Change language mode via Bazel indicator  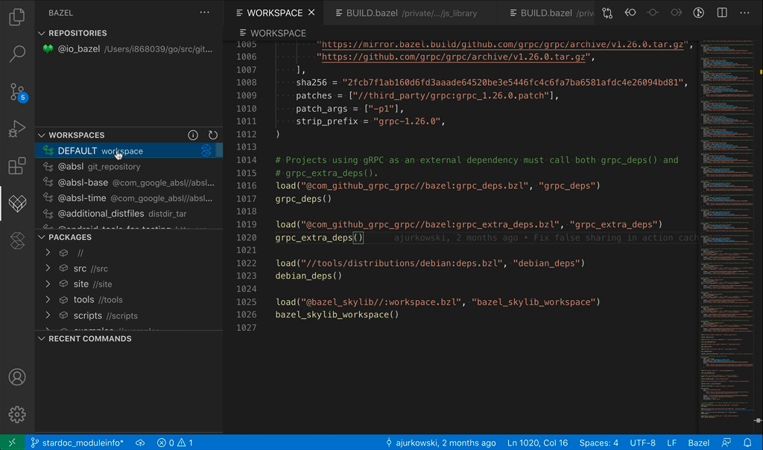click(698, 443)
